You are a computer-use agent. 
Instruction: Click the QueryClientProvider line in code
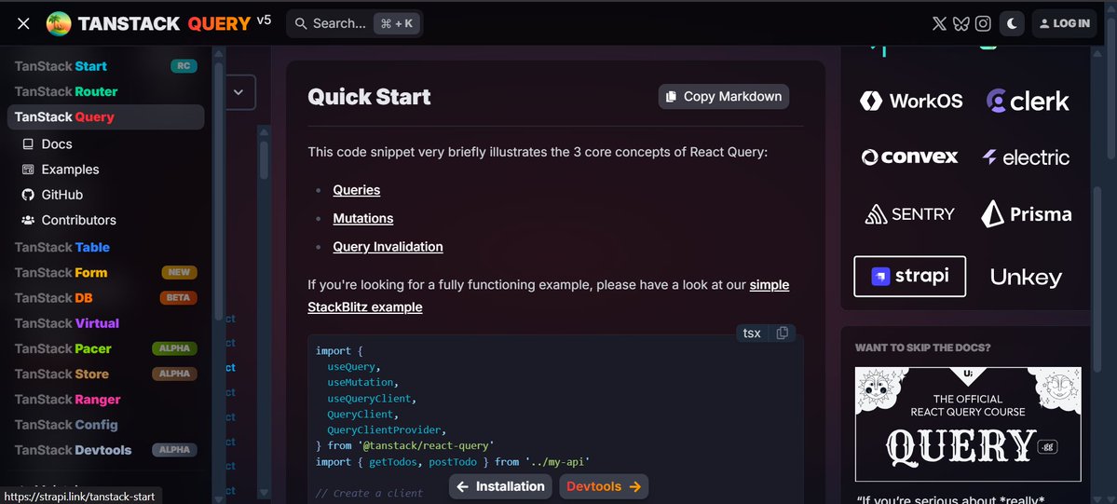coord(387,429)
